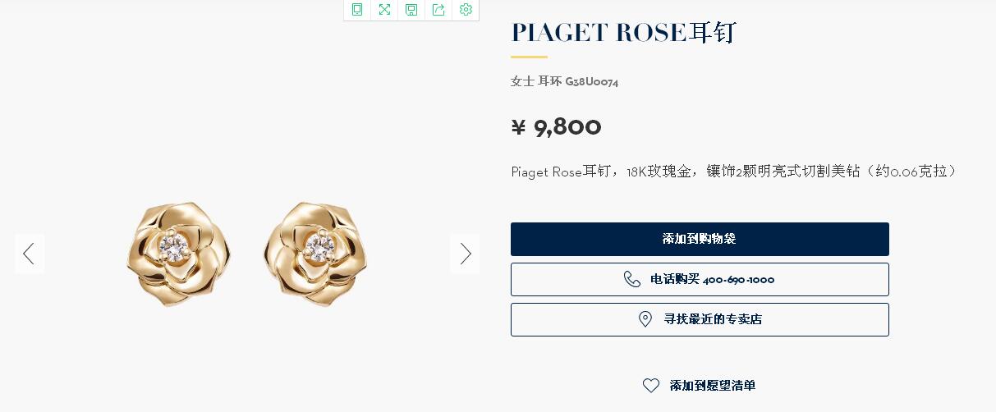Screen dimensions: 996x412
Task: Click the location pin icon
Action: pos(645,319)
